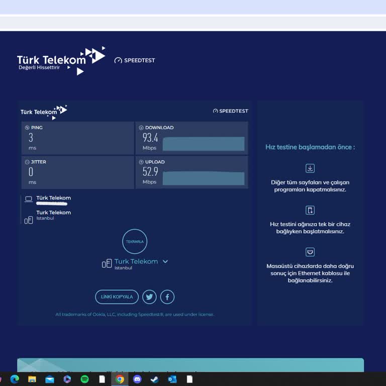Click the upload speed graph bar
Image resolution: width=386 pixels, height=386 pixels.
(x=204, y=178)
